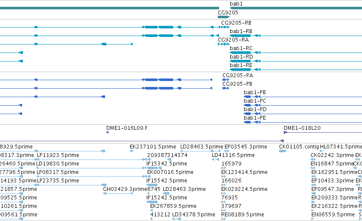Screen dimensions: 362x221
Task: Click the feature labeled 379697
Action: (231, 207)
